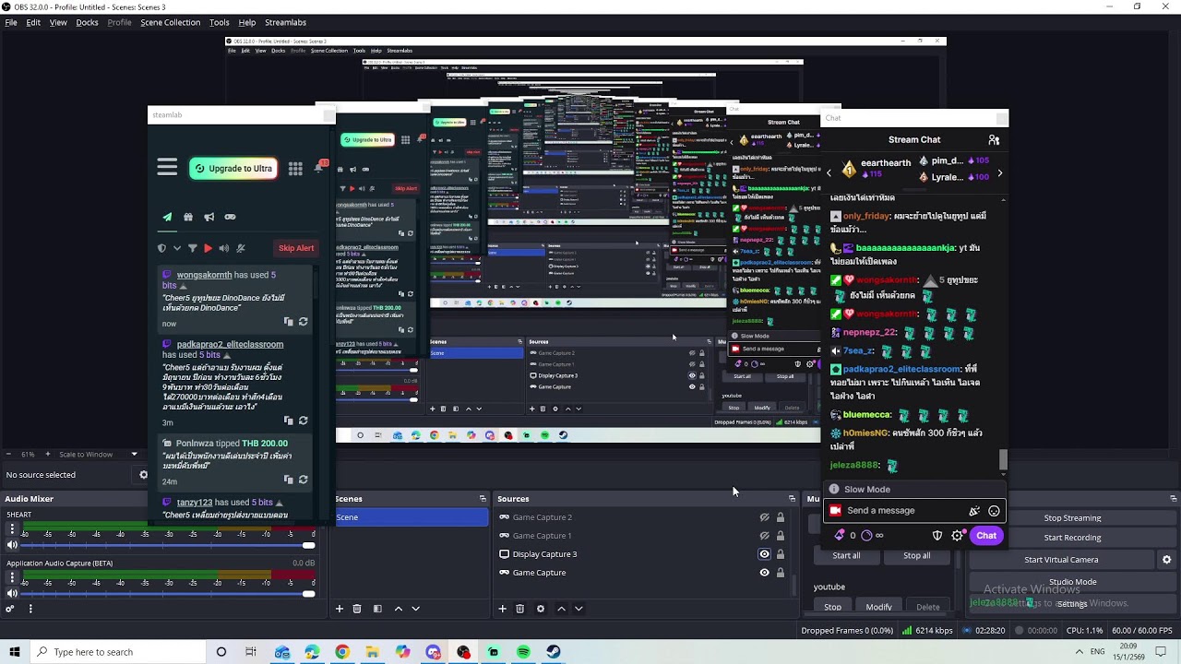Open the Audio Mixer options dots menu
This screenshot has height=664, width=1181.
[x=30, y=609]
